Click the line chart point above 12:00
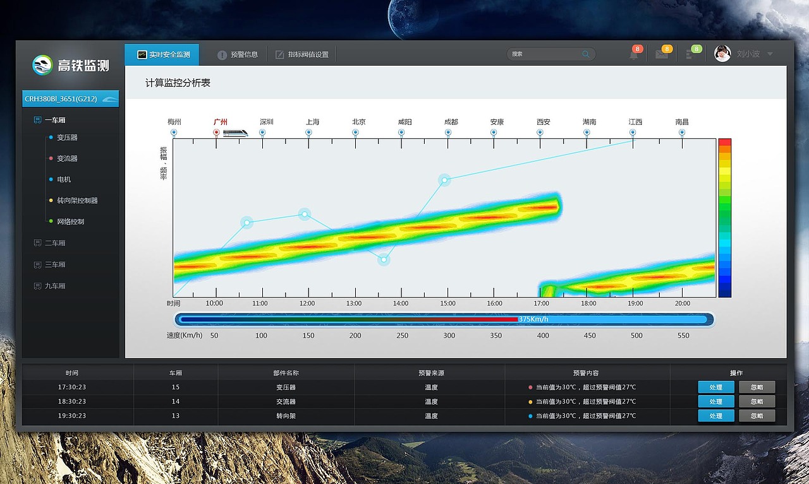This screenshot has width=809, height=484. point(305,215)
